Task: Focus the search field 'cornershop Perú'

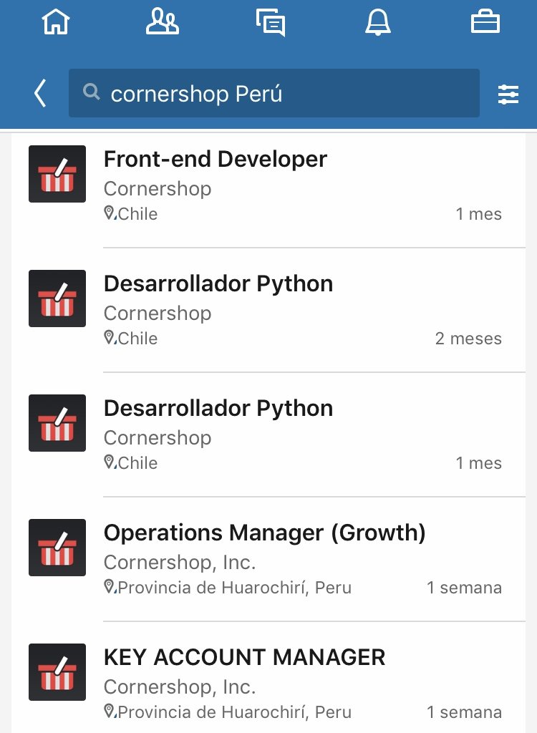Action: click(x=274, y=93)
